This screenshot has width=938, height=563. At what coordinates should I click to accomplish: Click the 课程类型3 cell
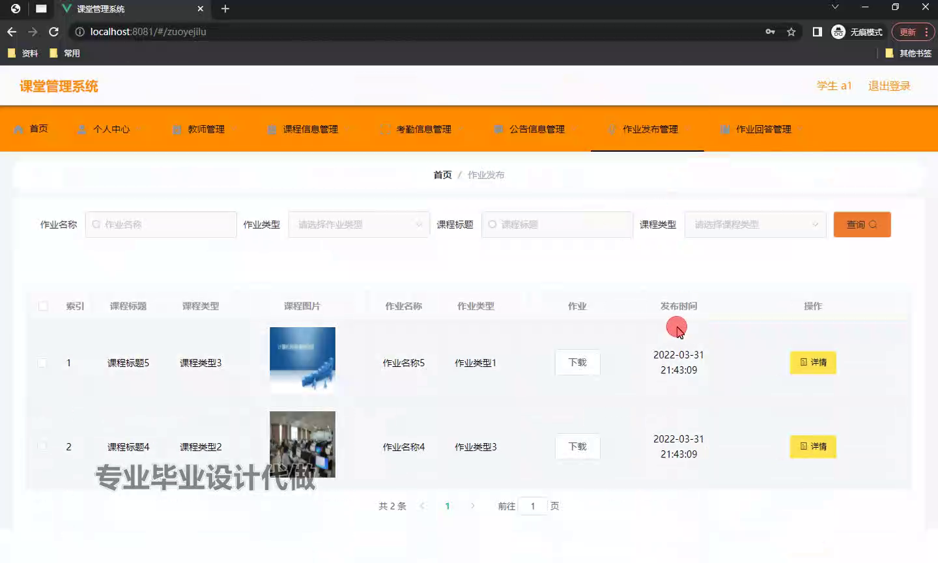(x=201, y=363)
